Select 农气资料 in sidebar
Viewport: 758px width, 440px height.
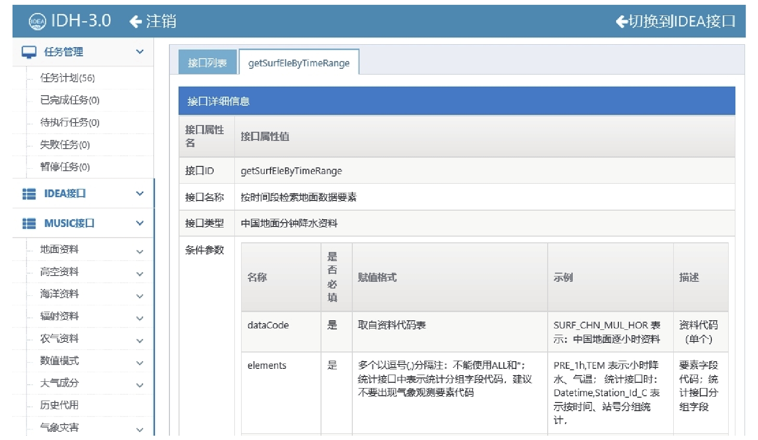[59, 339]
